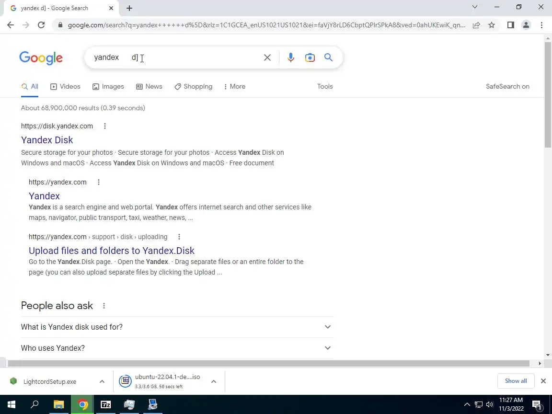Screen dimensions: 552x414
Task: Select the All results tab
Action: tap(30, 87)
